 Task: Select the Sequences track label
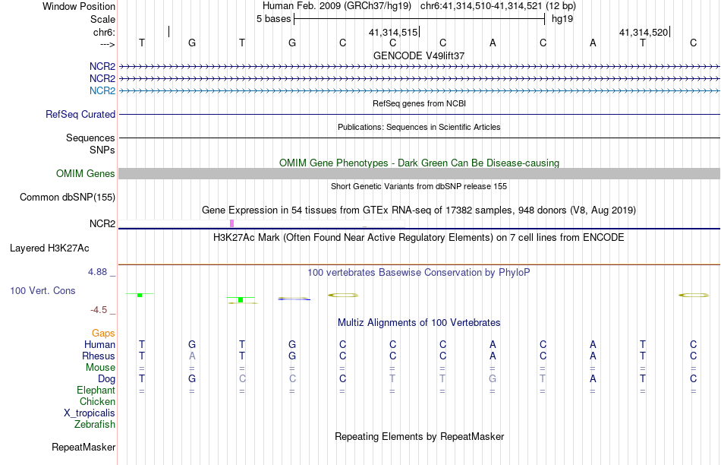click(x=90, y=138)
